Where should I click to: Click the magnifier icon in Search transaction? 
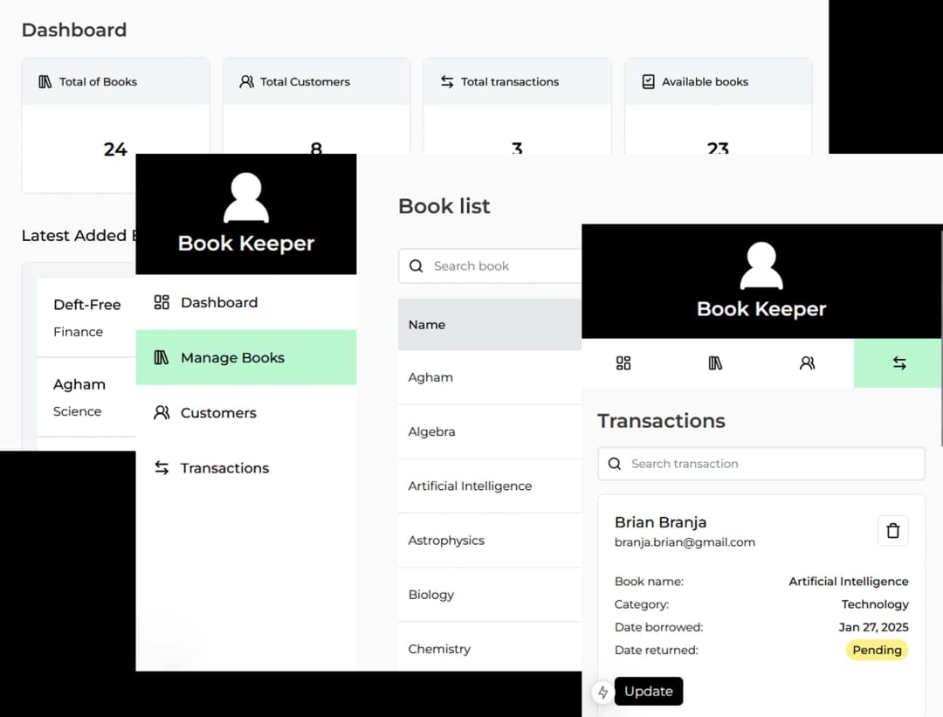click(x=615, y=464)
